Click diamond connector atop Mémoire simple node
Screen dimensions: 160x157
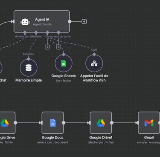pyautogui.click(x=29, y=59)
